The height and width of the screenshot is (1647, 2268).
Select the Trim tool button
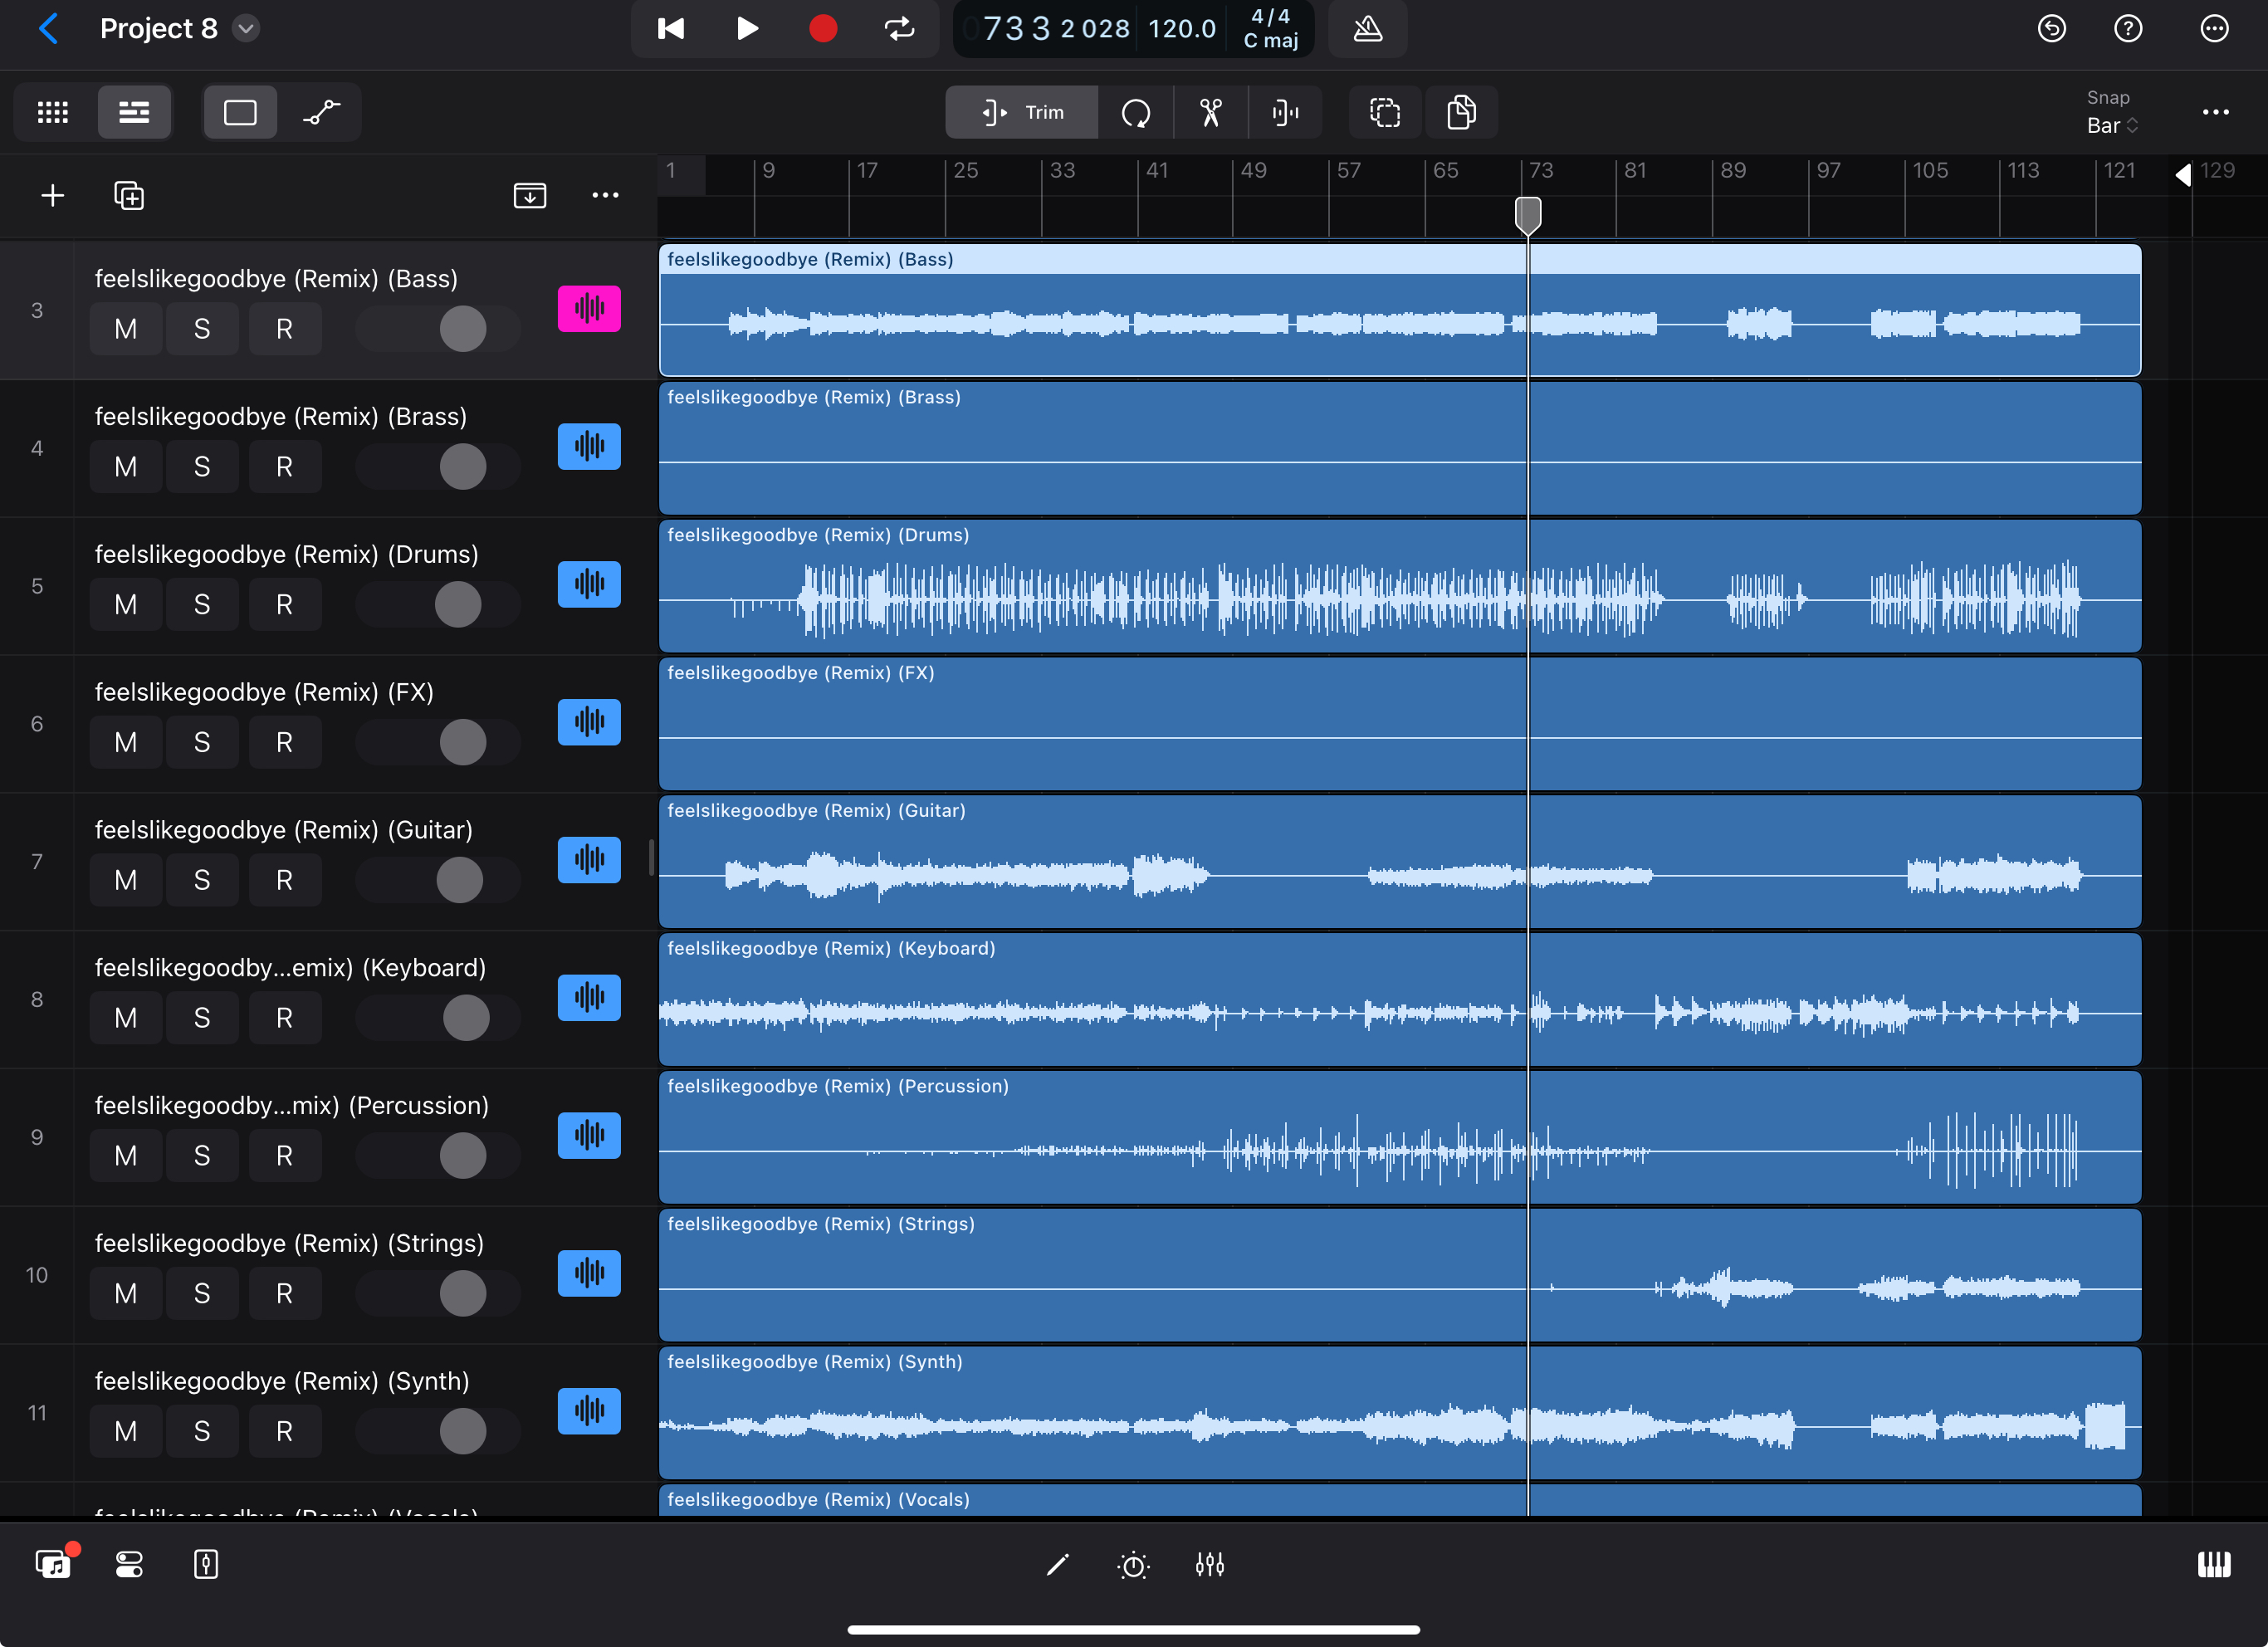point(1022,112)
